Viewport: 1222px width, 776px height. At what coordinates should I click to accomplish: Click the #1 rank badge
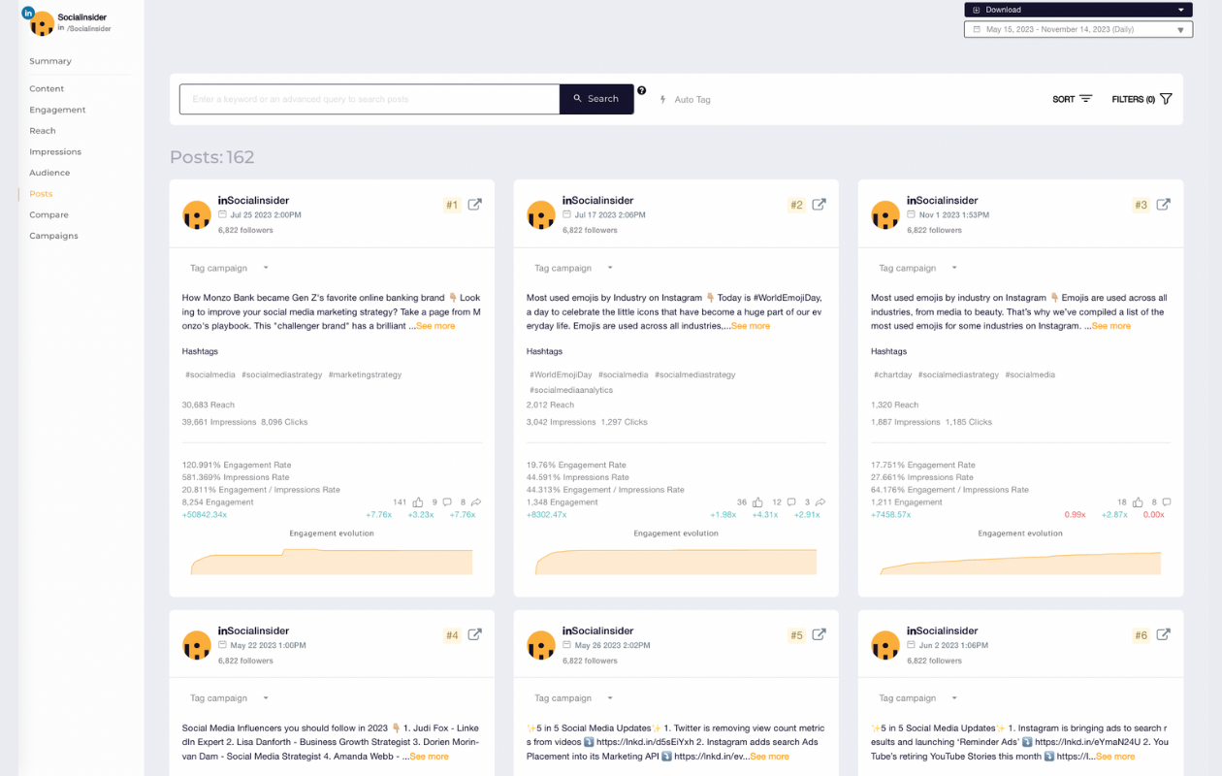click(x=452, y=205)
